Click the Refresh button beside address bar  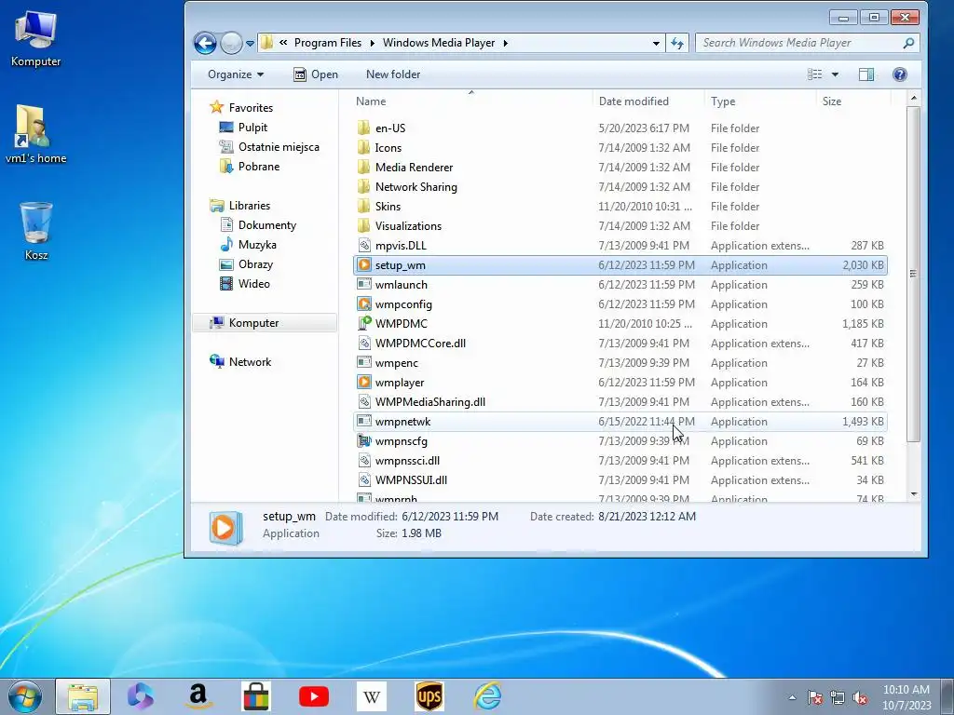pos(677,43)
